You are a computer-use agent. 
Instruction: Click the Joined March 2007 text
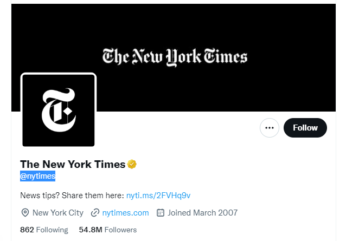(203, 213)
